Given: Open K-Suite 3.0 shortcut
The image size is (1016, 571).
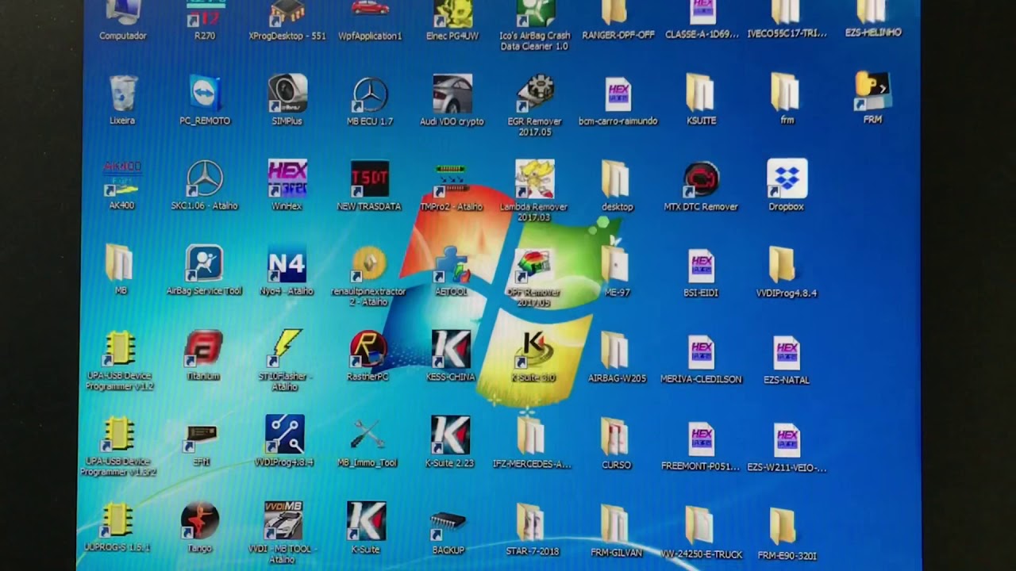Looking at the screenshot, I should point(533,358).
